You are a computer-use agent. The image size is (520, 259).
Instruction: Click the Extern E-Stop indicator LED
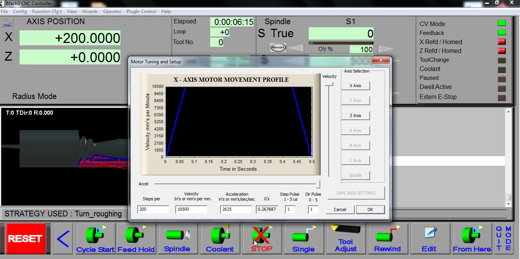tap(502, 97)
